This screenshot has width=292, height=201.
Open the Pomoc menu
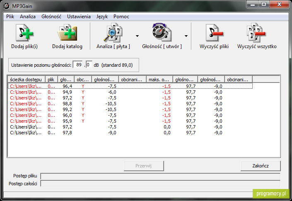point(121,17)
